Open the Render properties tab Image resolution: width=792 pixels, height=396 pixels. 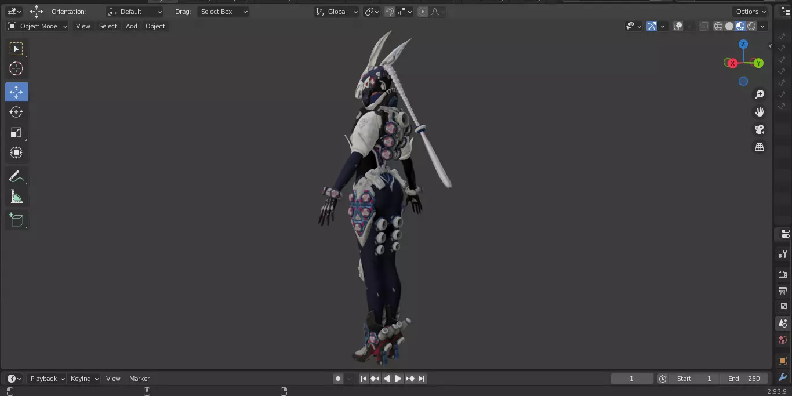(x=783, y=274)
